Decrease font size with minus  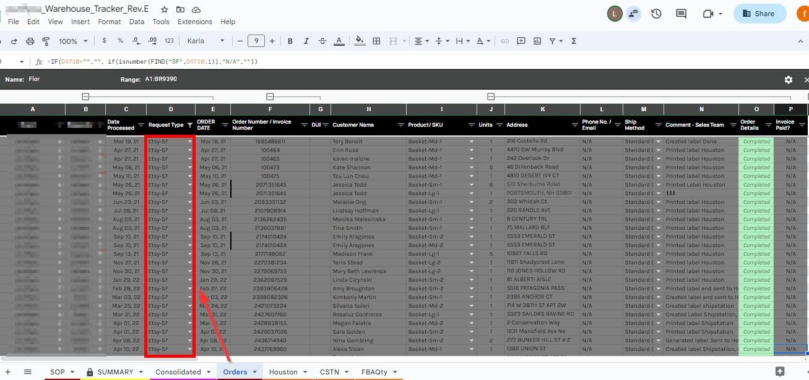[240, 41]
